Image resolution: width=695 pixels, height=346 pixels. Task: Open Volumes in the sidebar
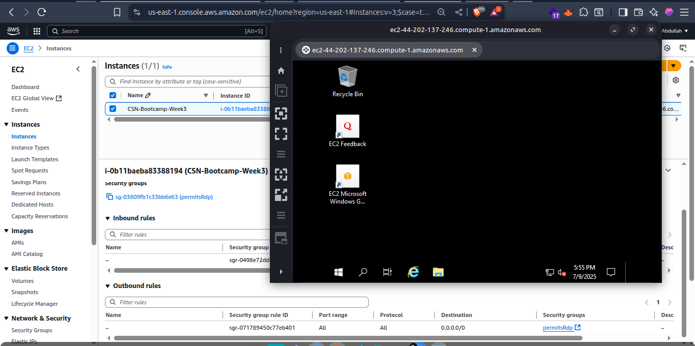(22, 281)
